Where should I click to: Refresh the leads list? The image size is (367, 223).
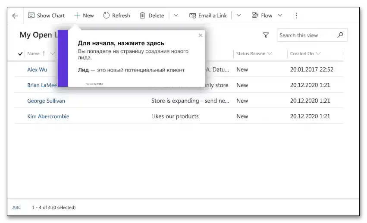tap(116, 16)
